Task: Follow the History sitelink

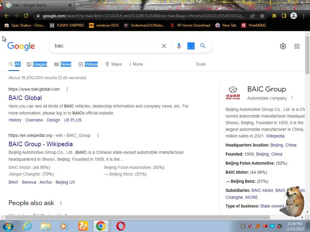Action: click(x=15, y=120)
